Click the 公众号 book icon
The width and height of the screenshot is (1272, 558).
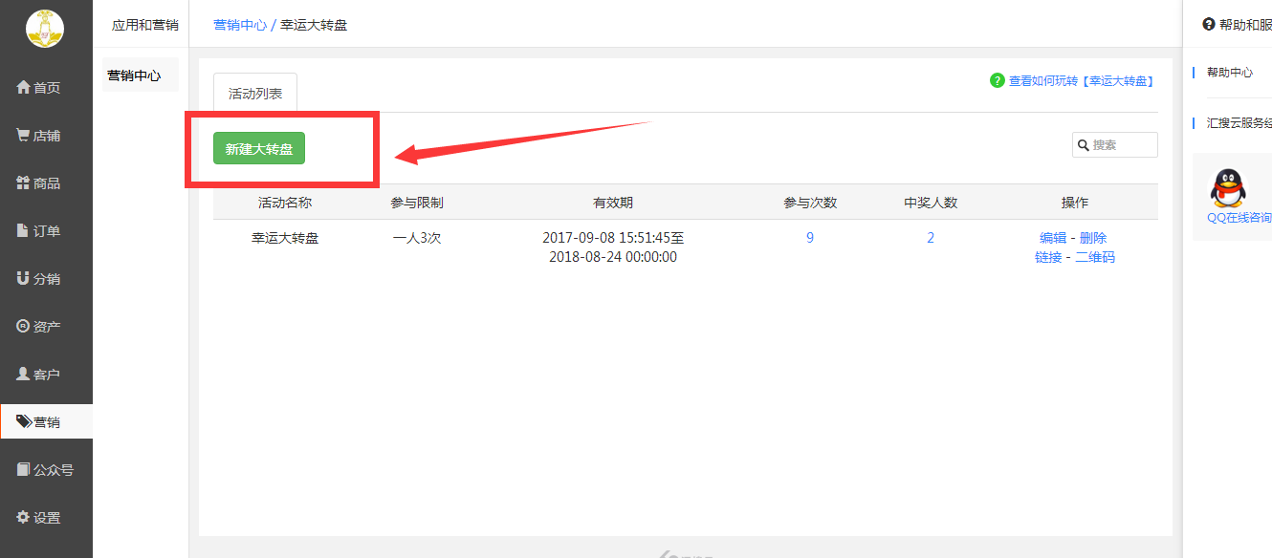pyautogui.click(x=24, y=470)
